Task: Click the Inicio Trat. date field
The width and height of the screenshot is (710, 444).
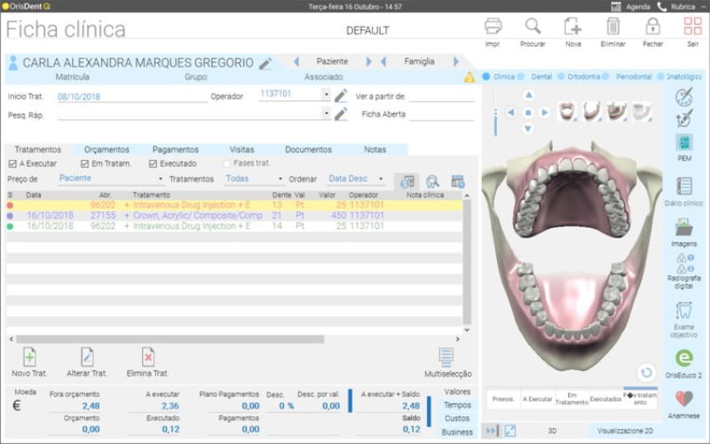Action: (x=131, y=96)
